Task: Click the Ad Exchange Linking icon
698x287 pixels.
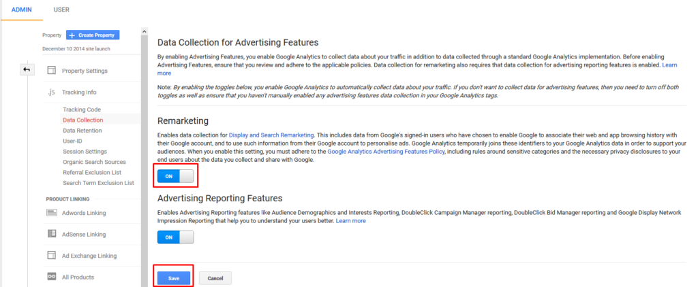Action: pyautogui.click(x=52, y=256)
